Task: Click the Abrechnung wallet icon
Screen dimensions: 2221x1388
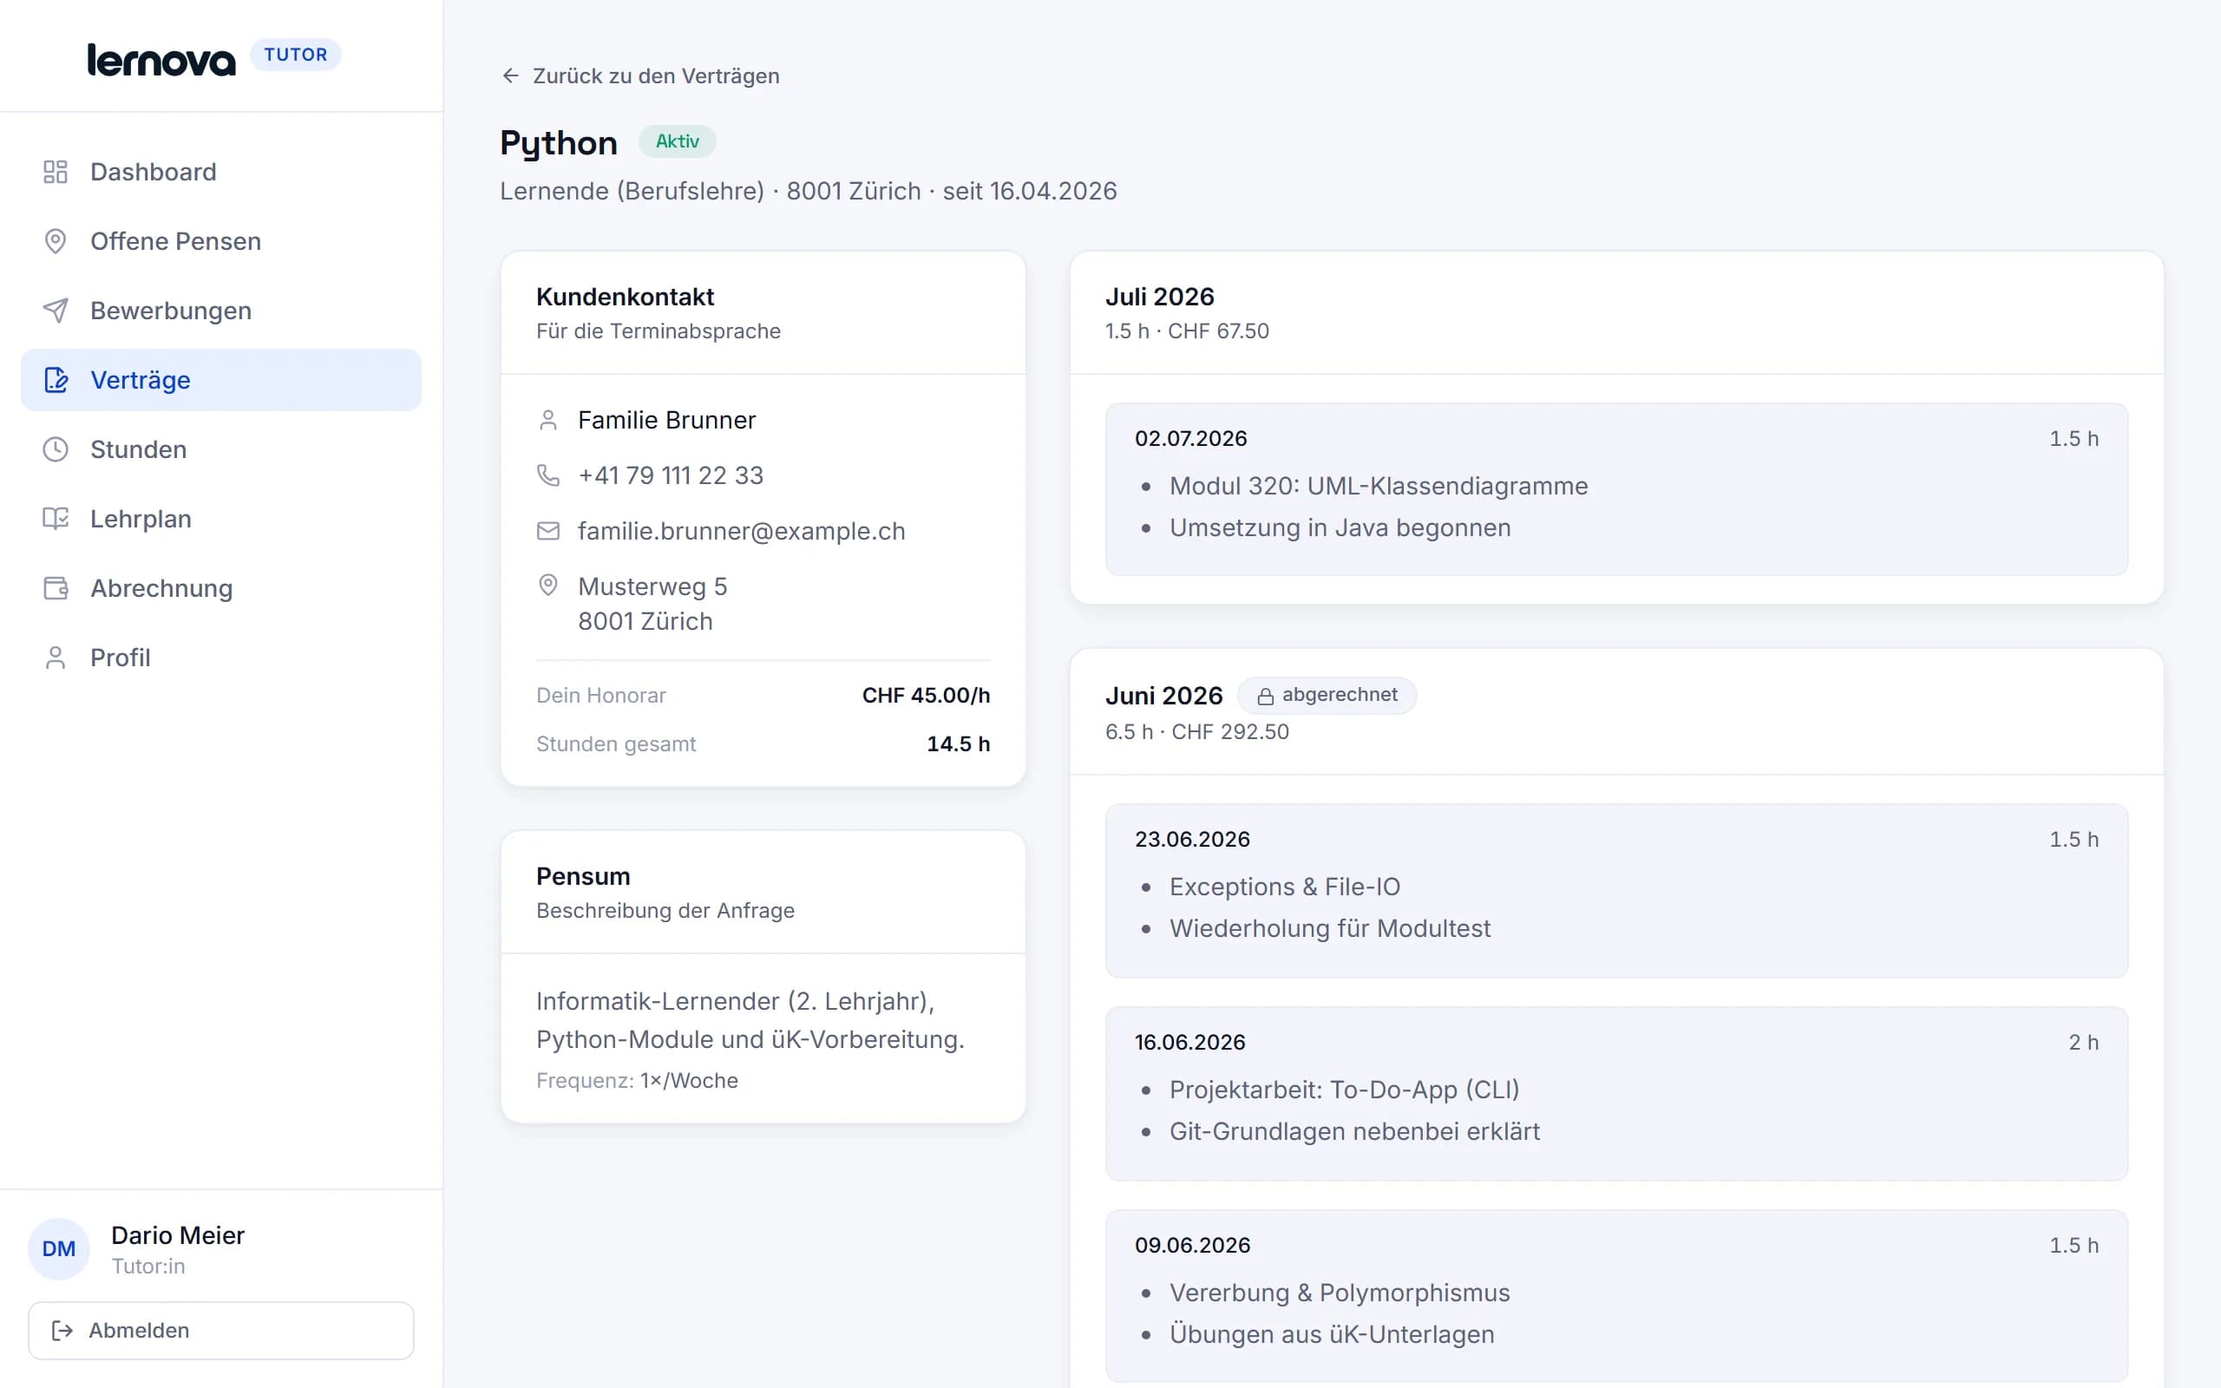Action: [55, 588]
